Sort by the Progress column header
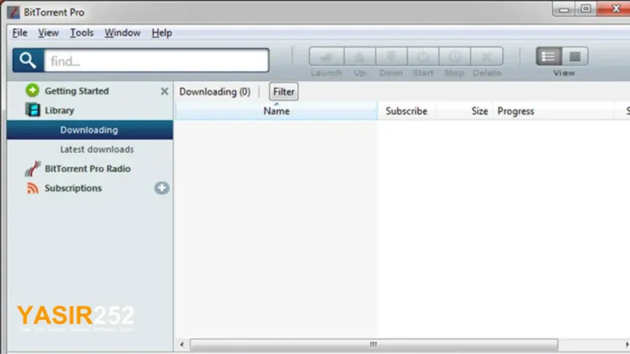630x354 pixels. point(554,111)
